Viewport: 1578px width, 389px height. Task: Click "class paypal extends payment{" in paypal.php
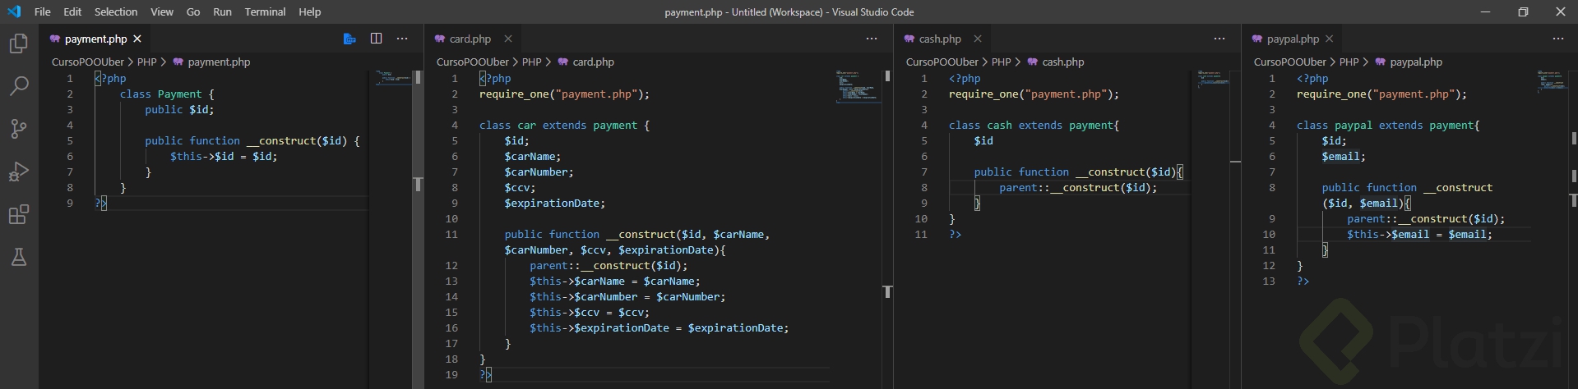click(1388, 126)
